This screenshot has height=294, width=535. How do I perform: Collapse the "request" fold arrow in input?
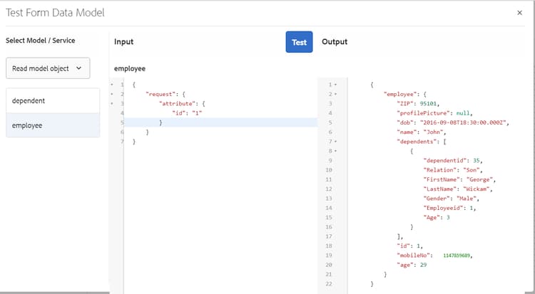coord(112,94)
